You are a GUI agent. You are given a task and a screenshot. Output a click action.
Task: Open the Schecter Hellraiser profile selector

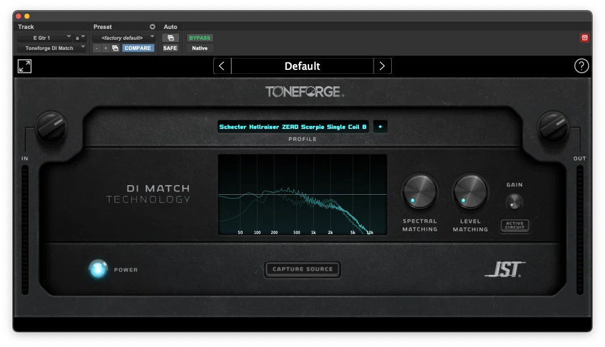point(293,127)
